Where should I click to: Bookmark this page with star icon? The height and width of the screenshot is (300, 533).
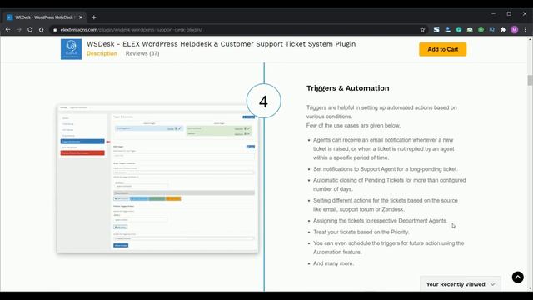(x=422, y=30)
